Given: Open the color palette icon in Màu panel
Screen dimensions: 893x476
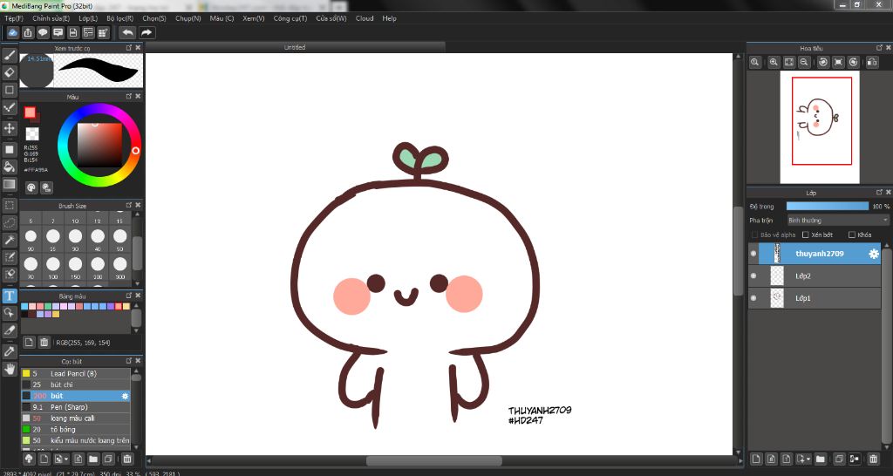Looking at the screenshot, I should tap(31, 187).
